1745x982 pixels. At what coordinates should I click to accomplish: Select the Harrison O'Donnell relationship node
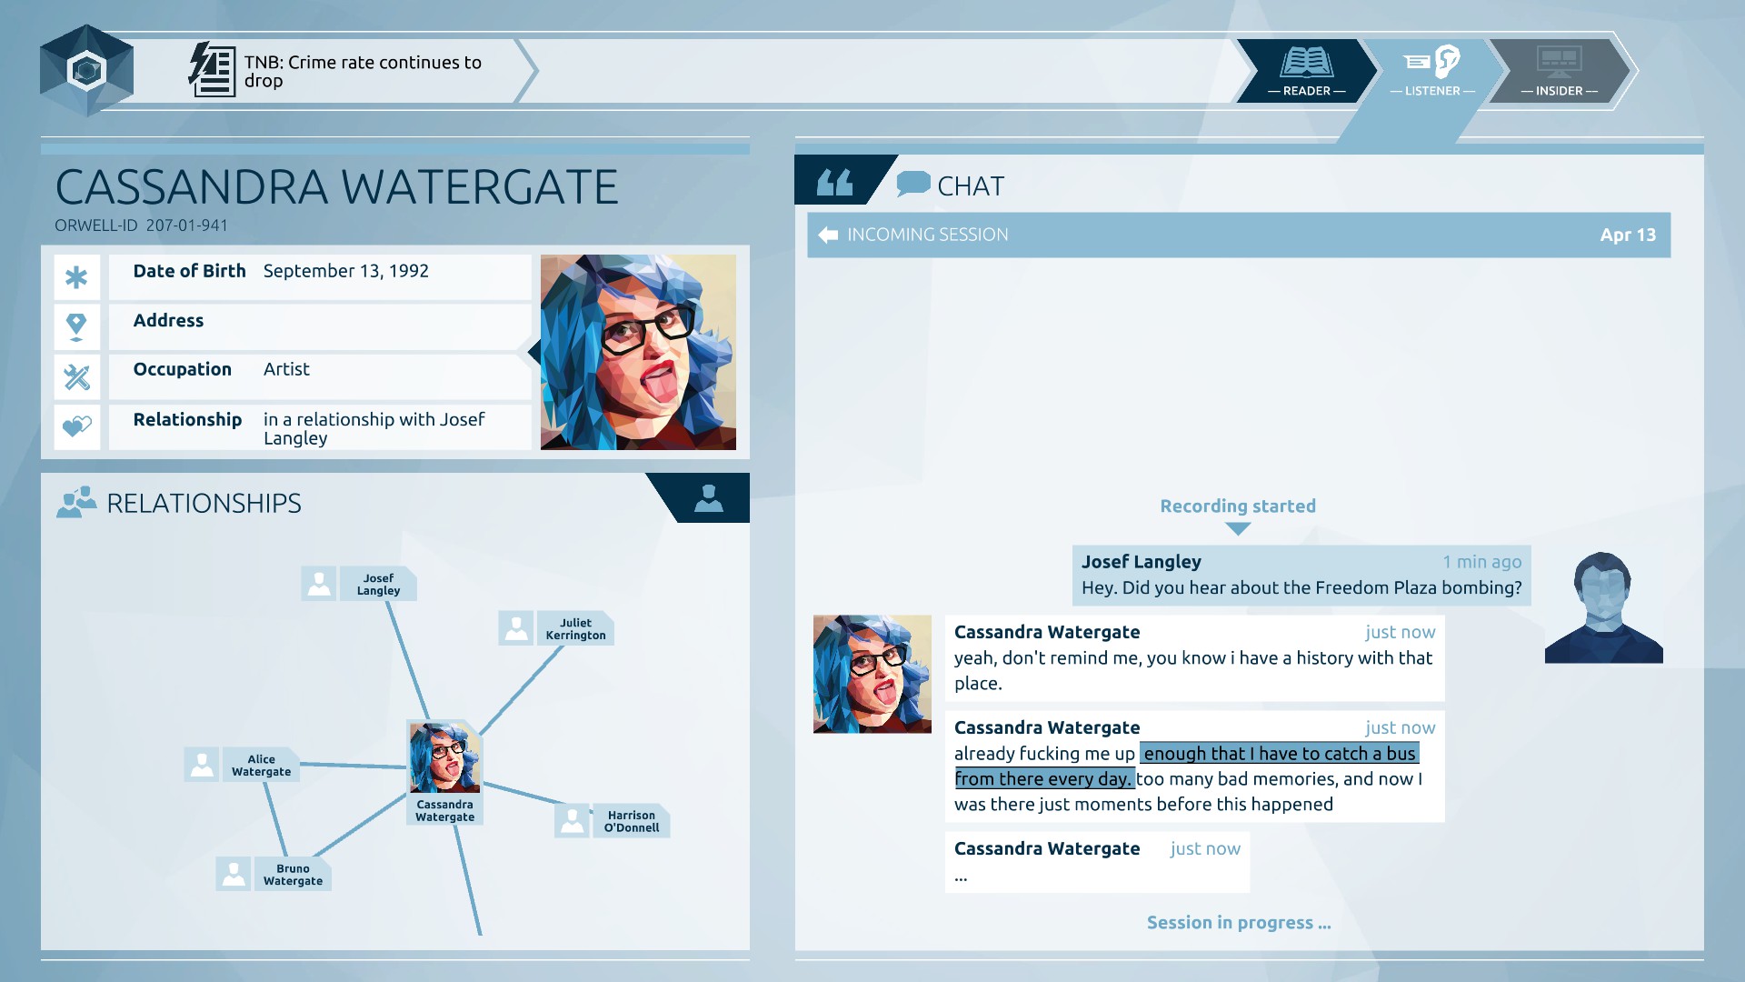[613, 821]
